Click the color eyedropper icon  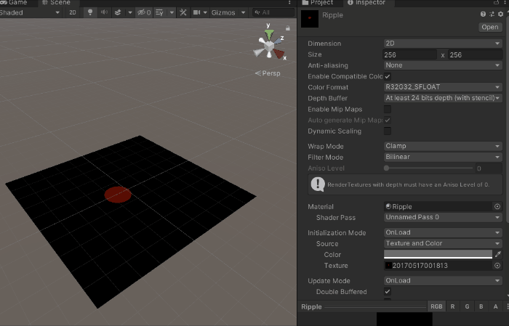tap(498, 254)
